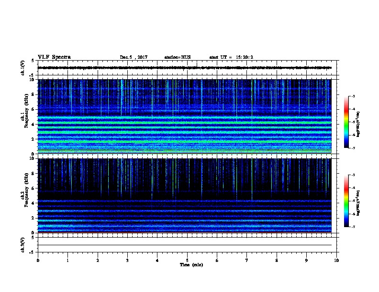
Task: Click the "VLF Spectra" plot title
Action: (x=54, y=57)
